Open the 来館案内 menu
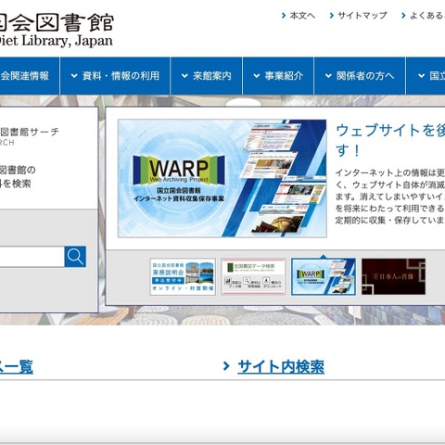Viewport: 445px width, 445px height. click(207, 76)
